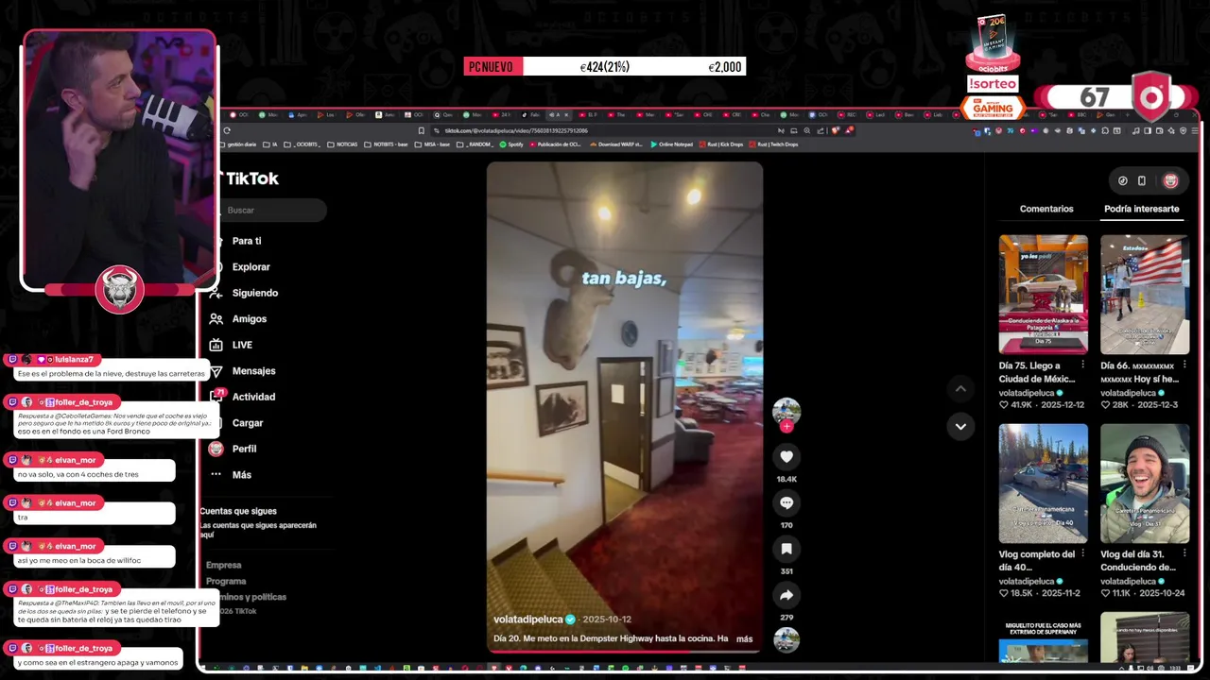This screenshot has width=1210, height=680.
Task: Open Vlog del día 31 thumbnail
Action: 1145,484
